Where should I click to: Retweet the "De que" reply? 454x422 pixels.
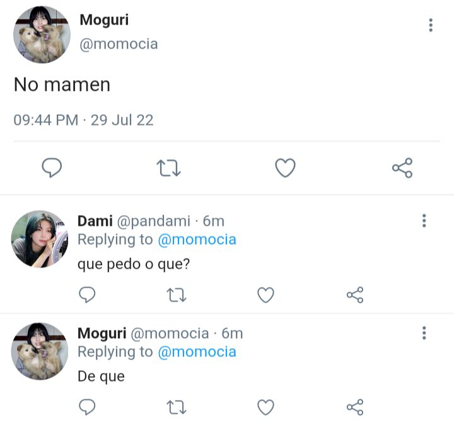coord(177,407)
